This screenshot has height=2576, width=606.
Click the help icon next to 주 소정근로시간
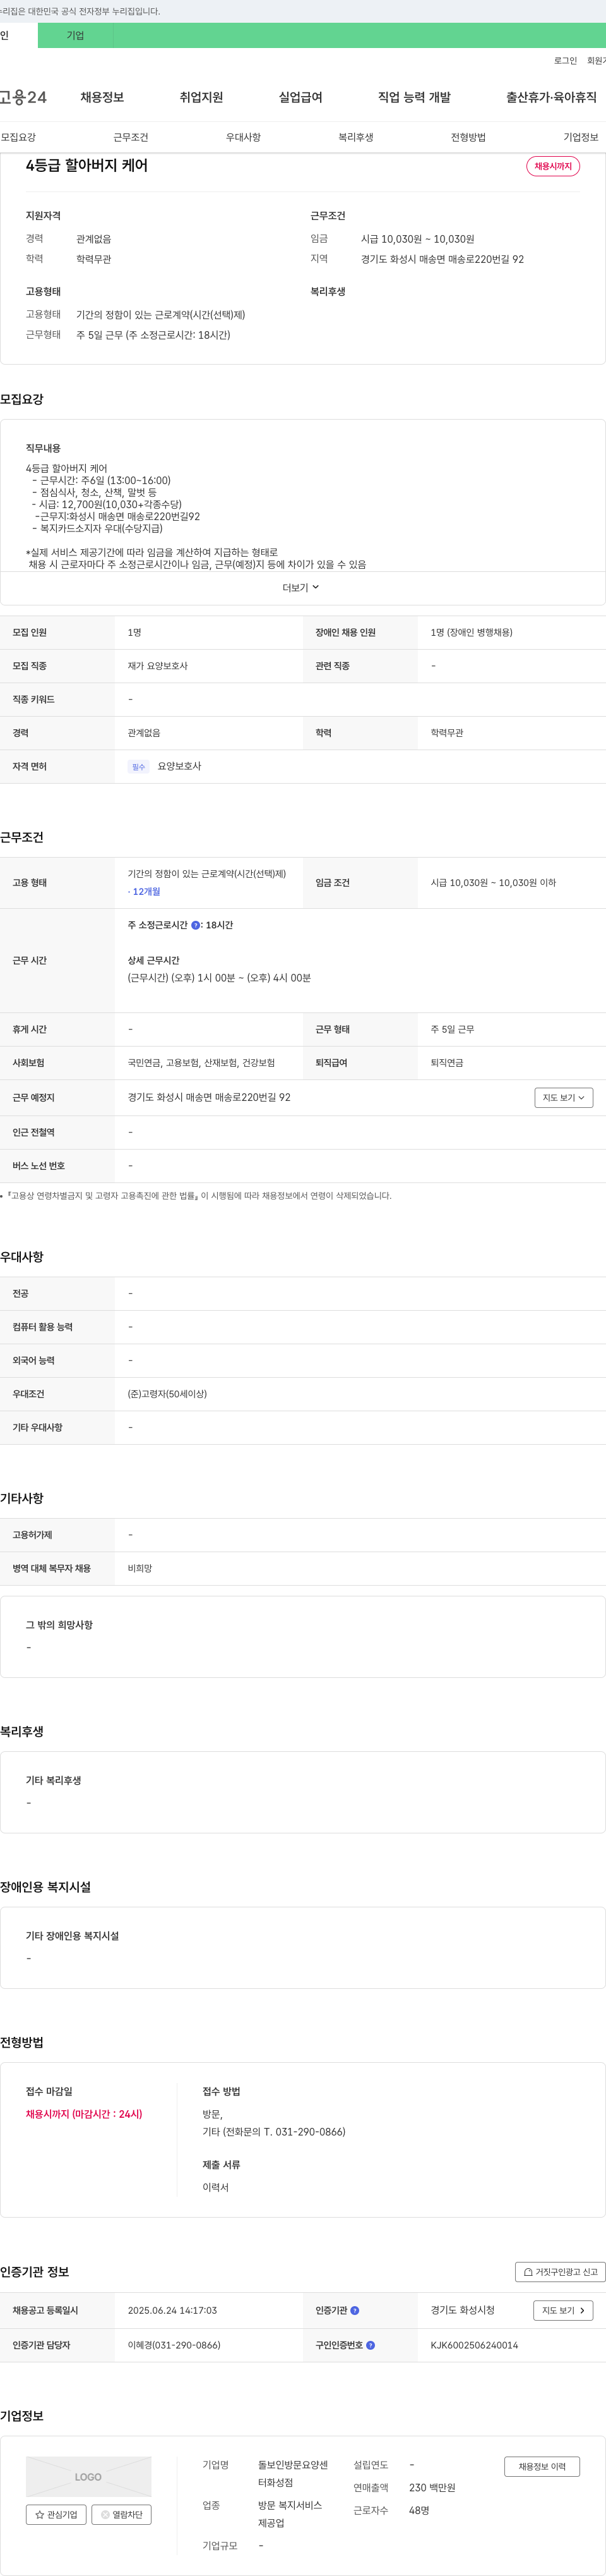click(x=196, y=925)
